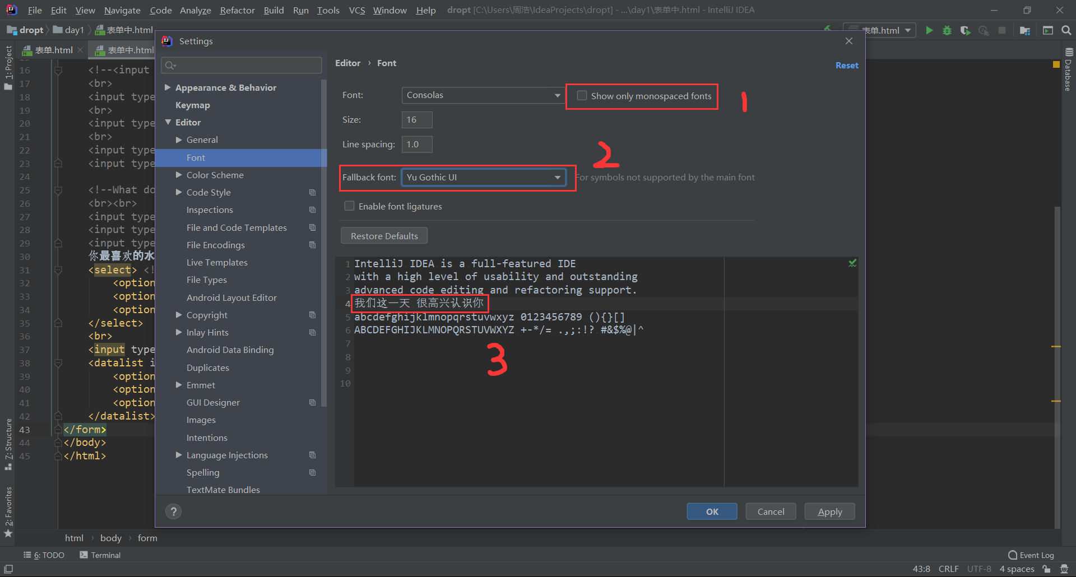
Task: Click the File Encodings per-project copy icon
Action: [x=313, y=245]
